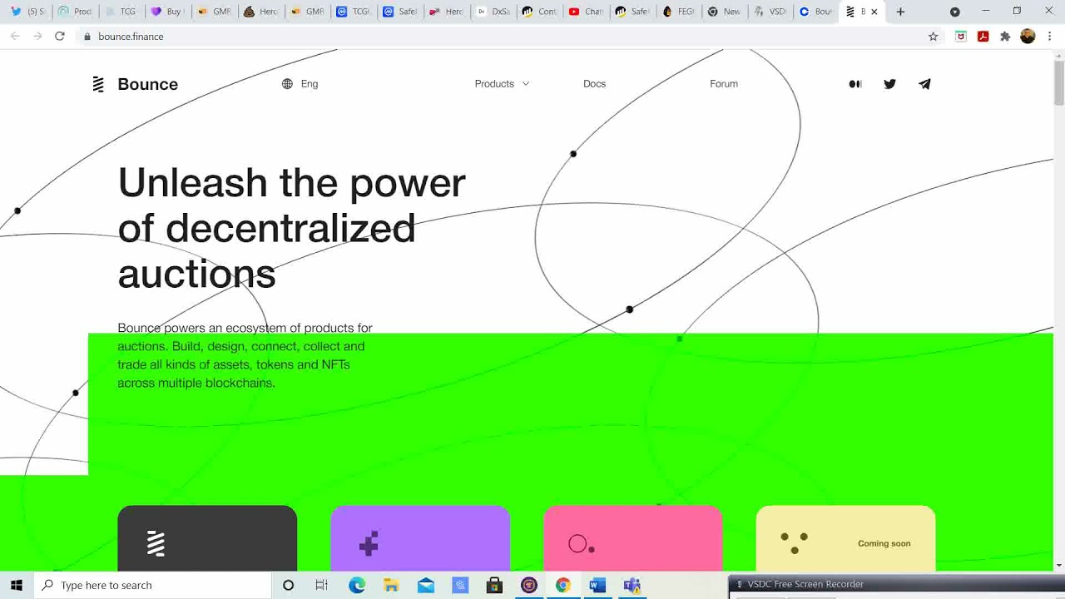The height and width of the screenshot is (599, 1065).
Task: Click the Type here to search box
Action: (x=153, y=585)
